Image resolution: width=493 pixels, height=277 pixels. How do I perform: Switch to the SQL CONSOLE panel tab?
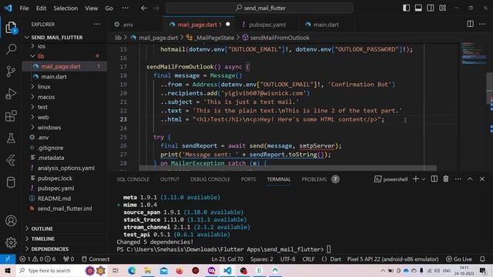(133, 179)
